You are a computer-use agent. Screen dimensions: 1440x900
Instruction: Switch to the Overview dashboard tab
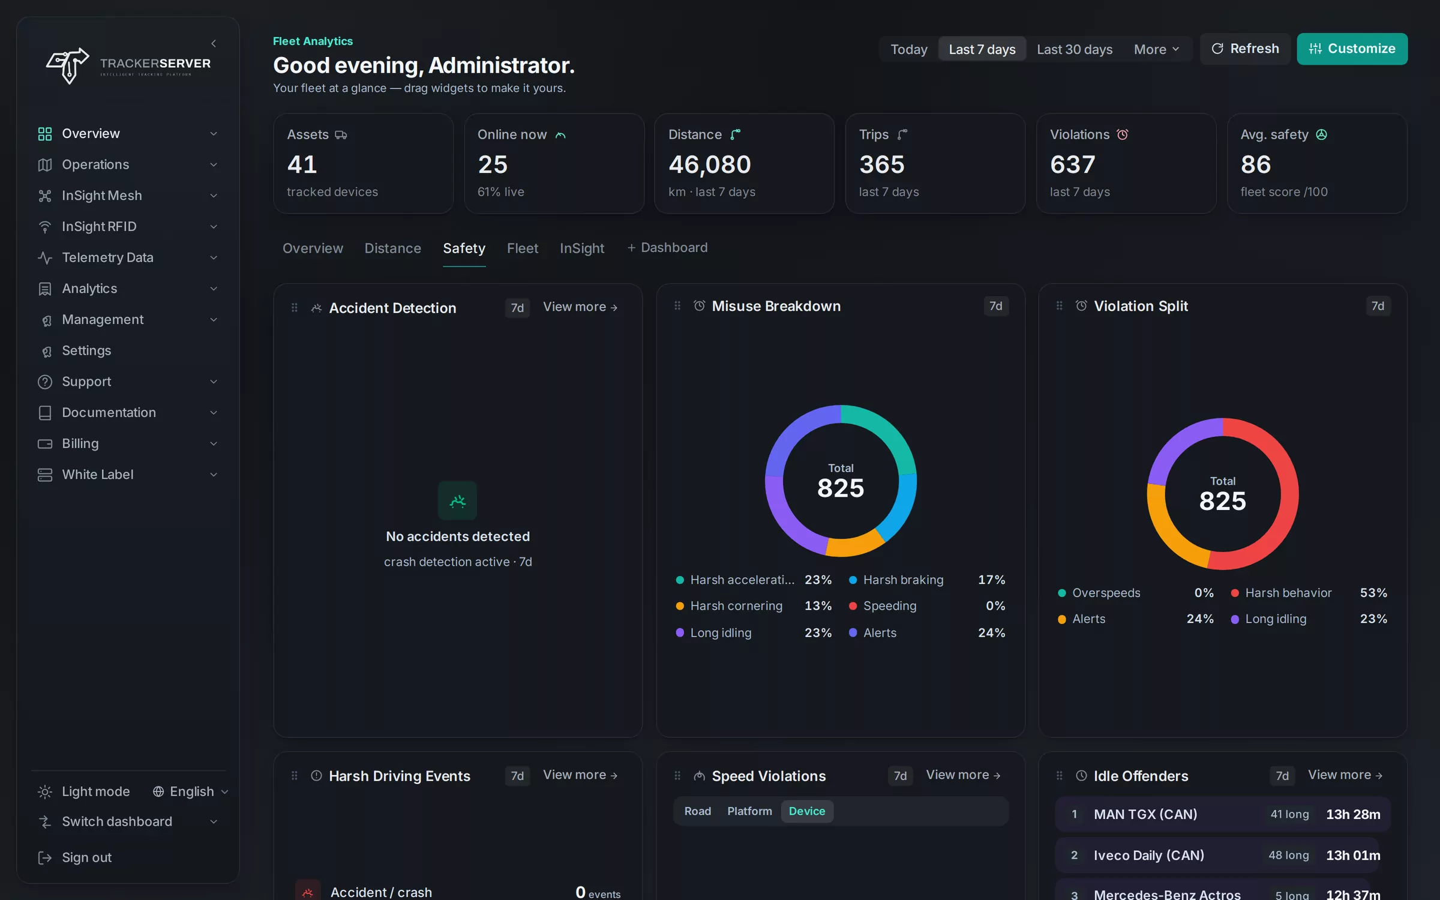click(313, 248)
